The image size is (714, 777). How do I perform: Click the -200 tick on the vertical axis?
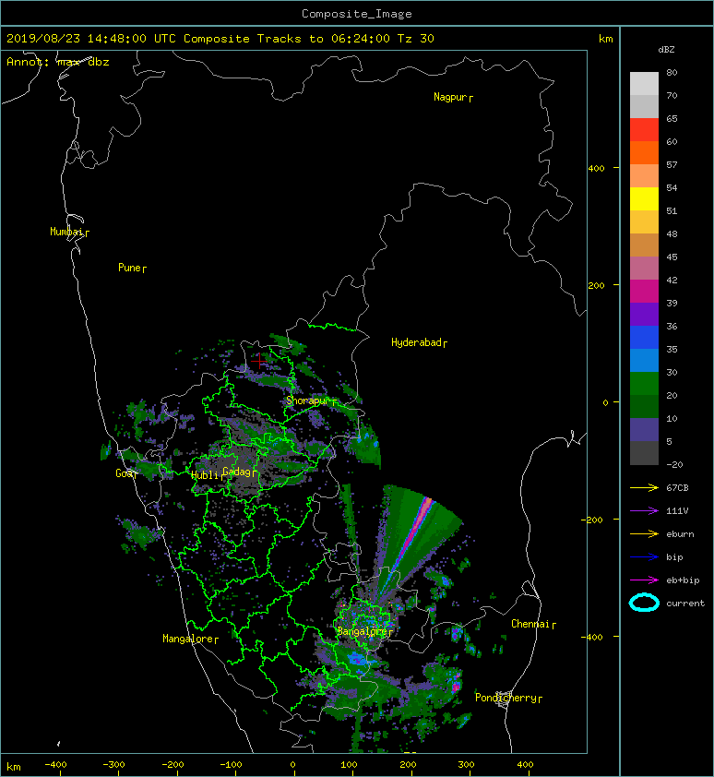coord(592,520)
